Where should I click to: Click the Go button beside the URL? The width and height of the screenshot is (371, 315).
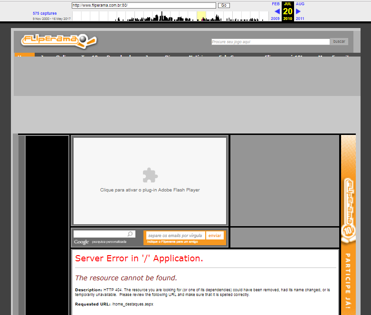(224, 5)
